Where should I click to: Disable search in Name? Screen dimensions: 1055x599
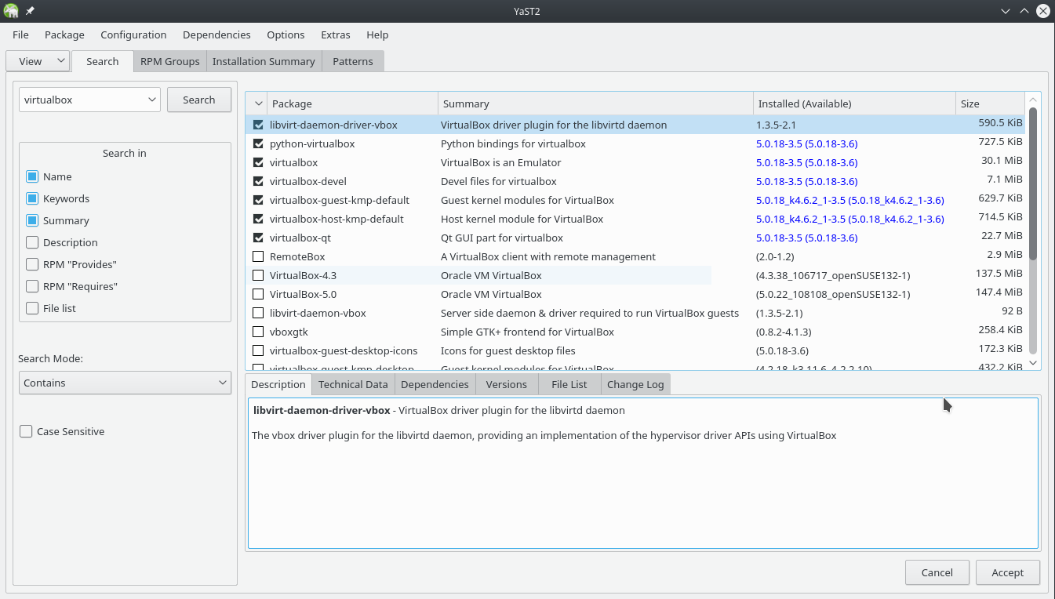click(x=32, y=176)
